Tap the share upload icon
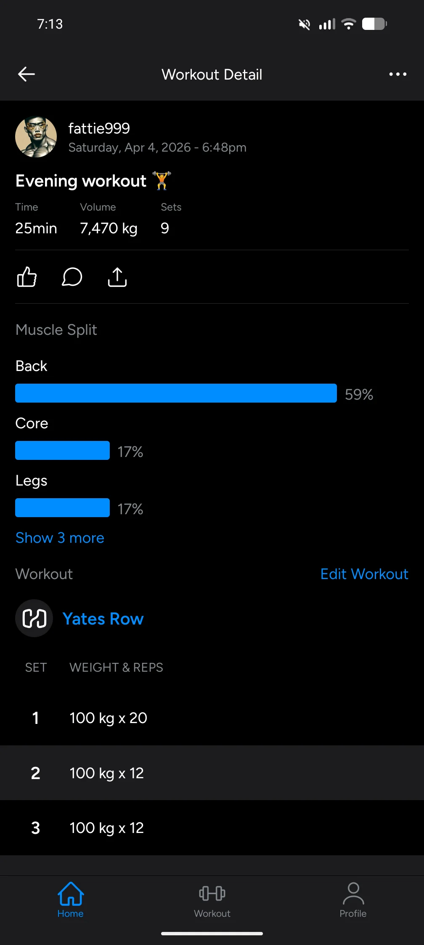Image resolution: width=424 pixels, height=945 pixels. (x=117, y=277)
